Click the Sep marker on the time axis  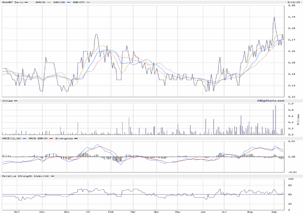274,212
